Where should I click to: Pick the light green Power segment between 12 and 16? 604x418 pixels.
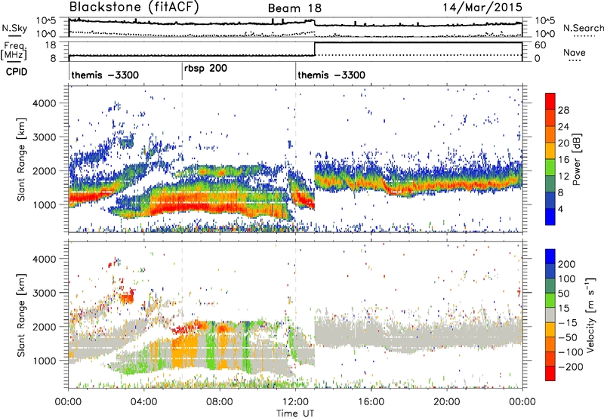550,167
